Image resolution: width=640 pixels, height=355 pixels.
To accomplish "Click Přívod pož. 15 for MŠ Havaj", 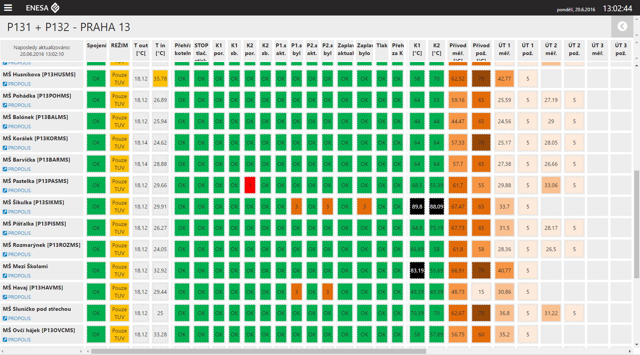I will coord(481,292).
